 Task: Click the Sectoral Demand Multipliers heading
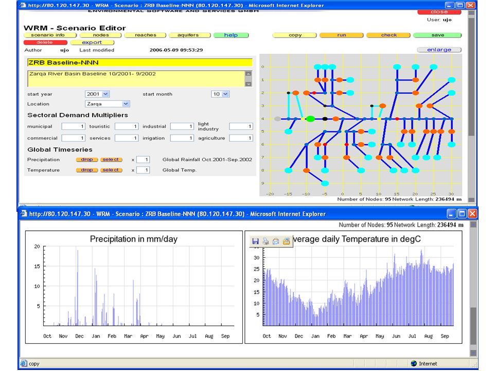click(x=78, y=115)
